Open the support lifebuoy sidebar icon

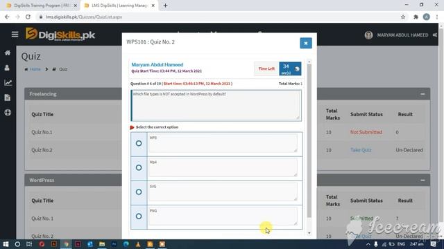click(8, 113)
